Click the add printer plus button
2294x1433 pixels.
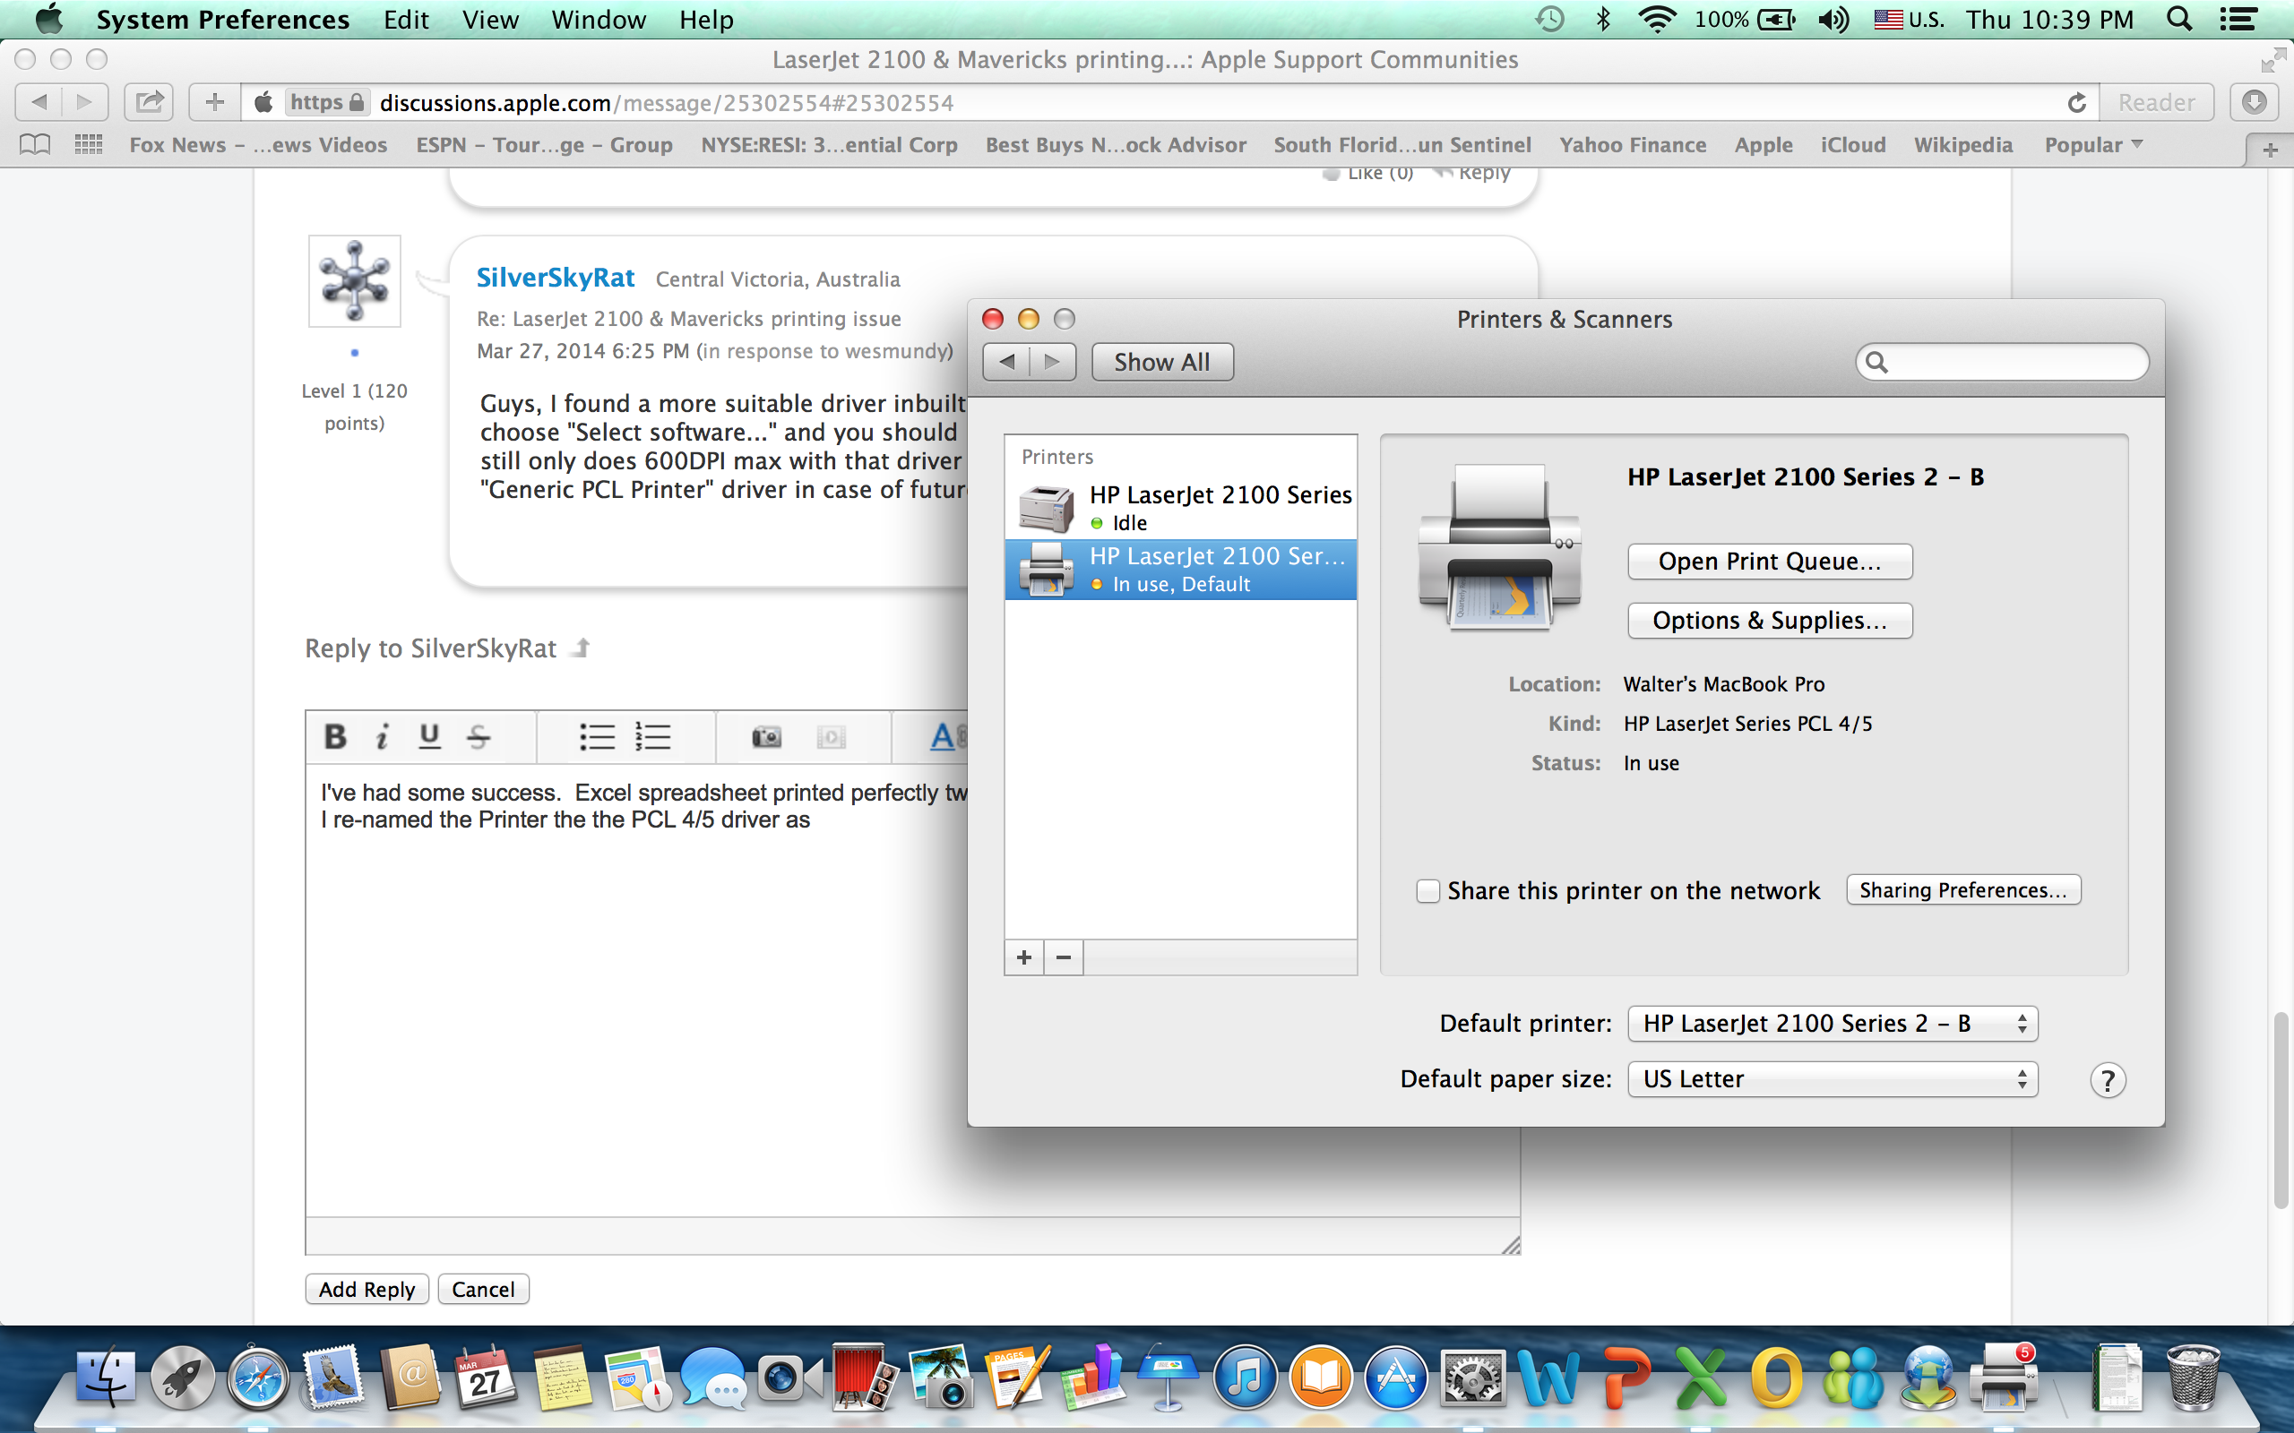(1023, 957)
